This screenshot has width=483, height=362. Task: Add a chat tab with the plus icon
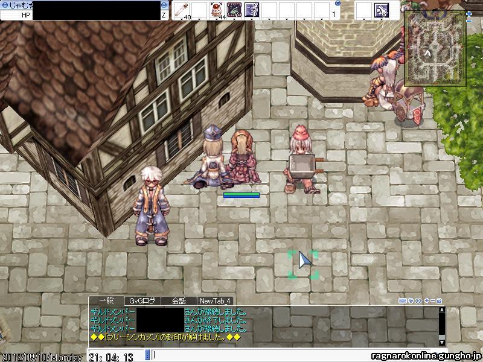click(x=427, y=300)
